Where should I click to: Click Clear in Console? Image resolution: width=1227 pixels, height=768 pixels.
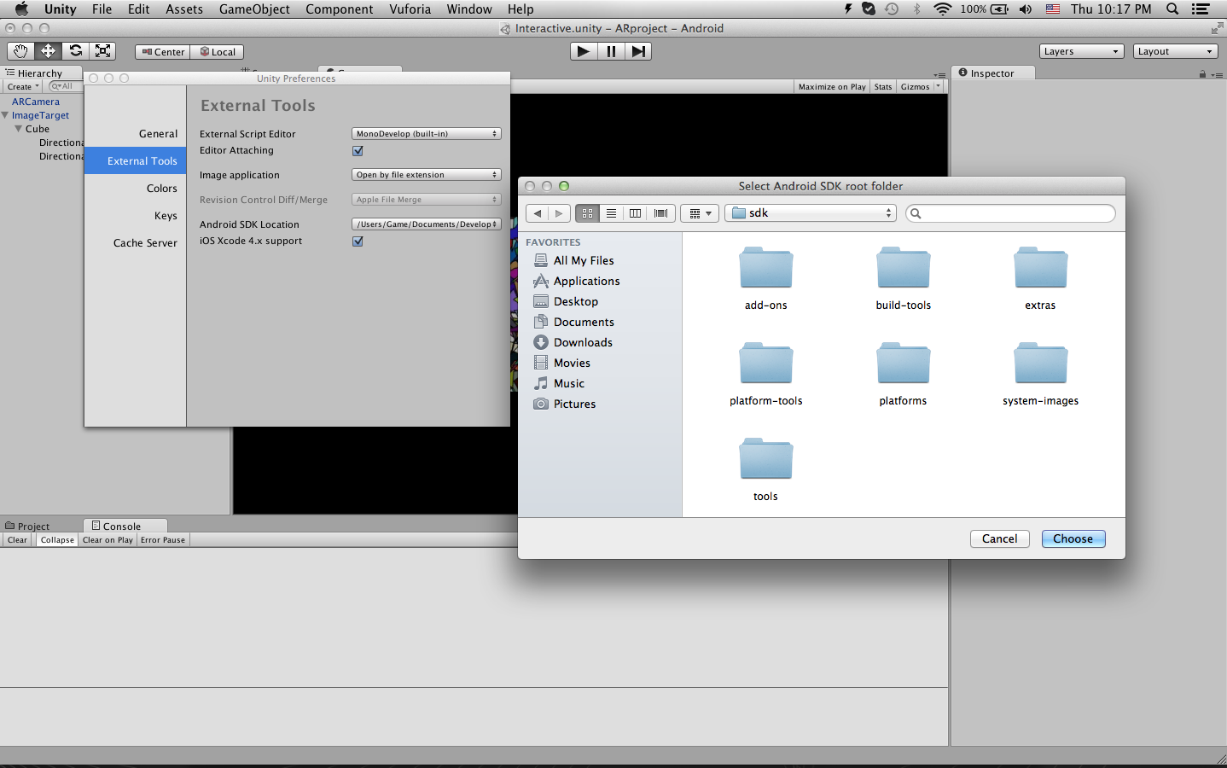coord(17,540)
